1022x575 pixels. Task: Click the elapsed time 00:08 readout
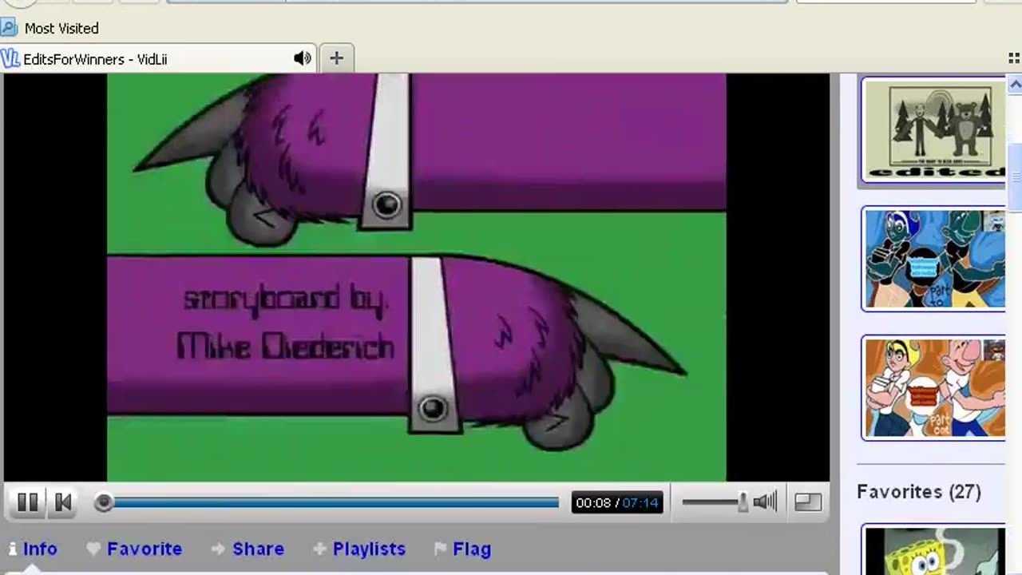pyautogui.click(x=593, y=502)
